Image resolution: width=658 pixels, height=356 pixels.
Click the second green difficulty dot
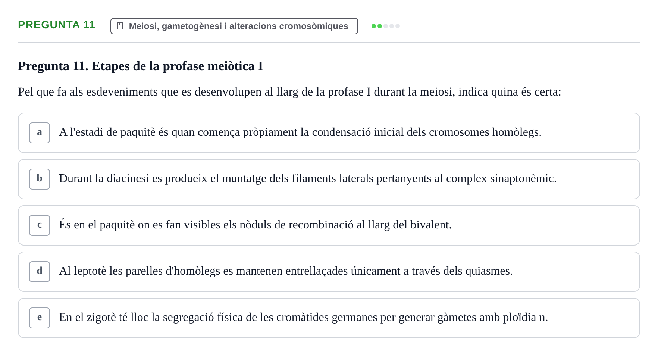380,26
